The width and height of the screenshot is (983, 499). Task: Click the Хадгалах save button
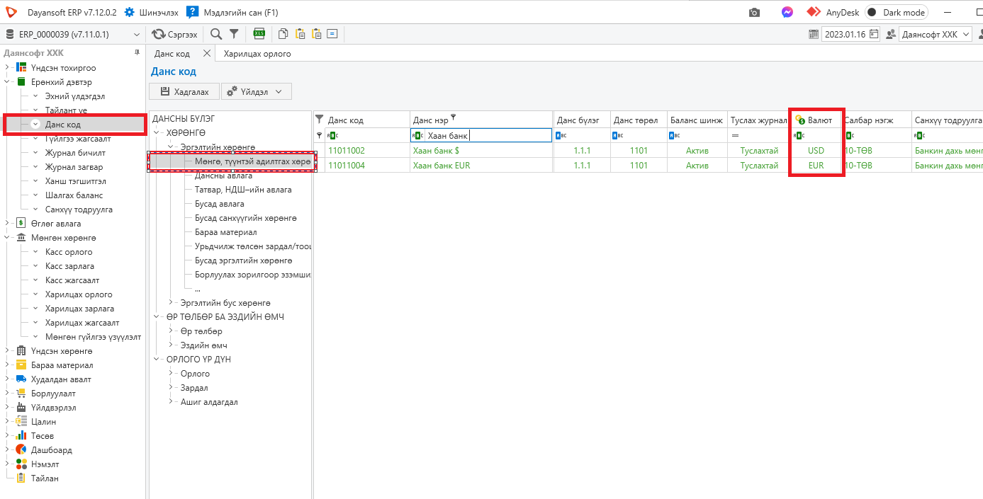pos(184,91)
